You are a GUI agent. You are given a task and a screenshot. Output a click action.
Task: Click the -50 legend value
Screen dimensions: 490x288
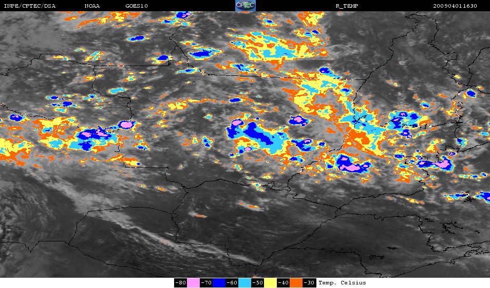(257, 283)
